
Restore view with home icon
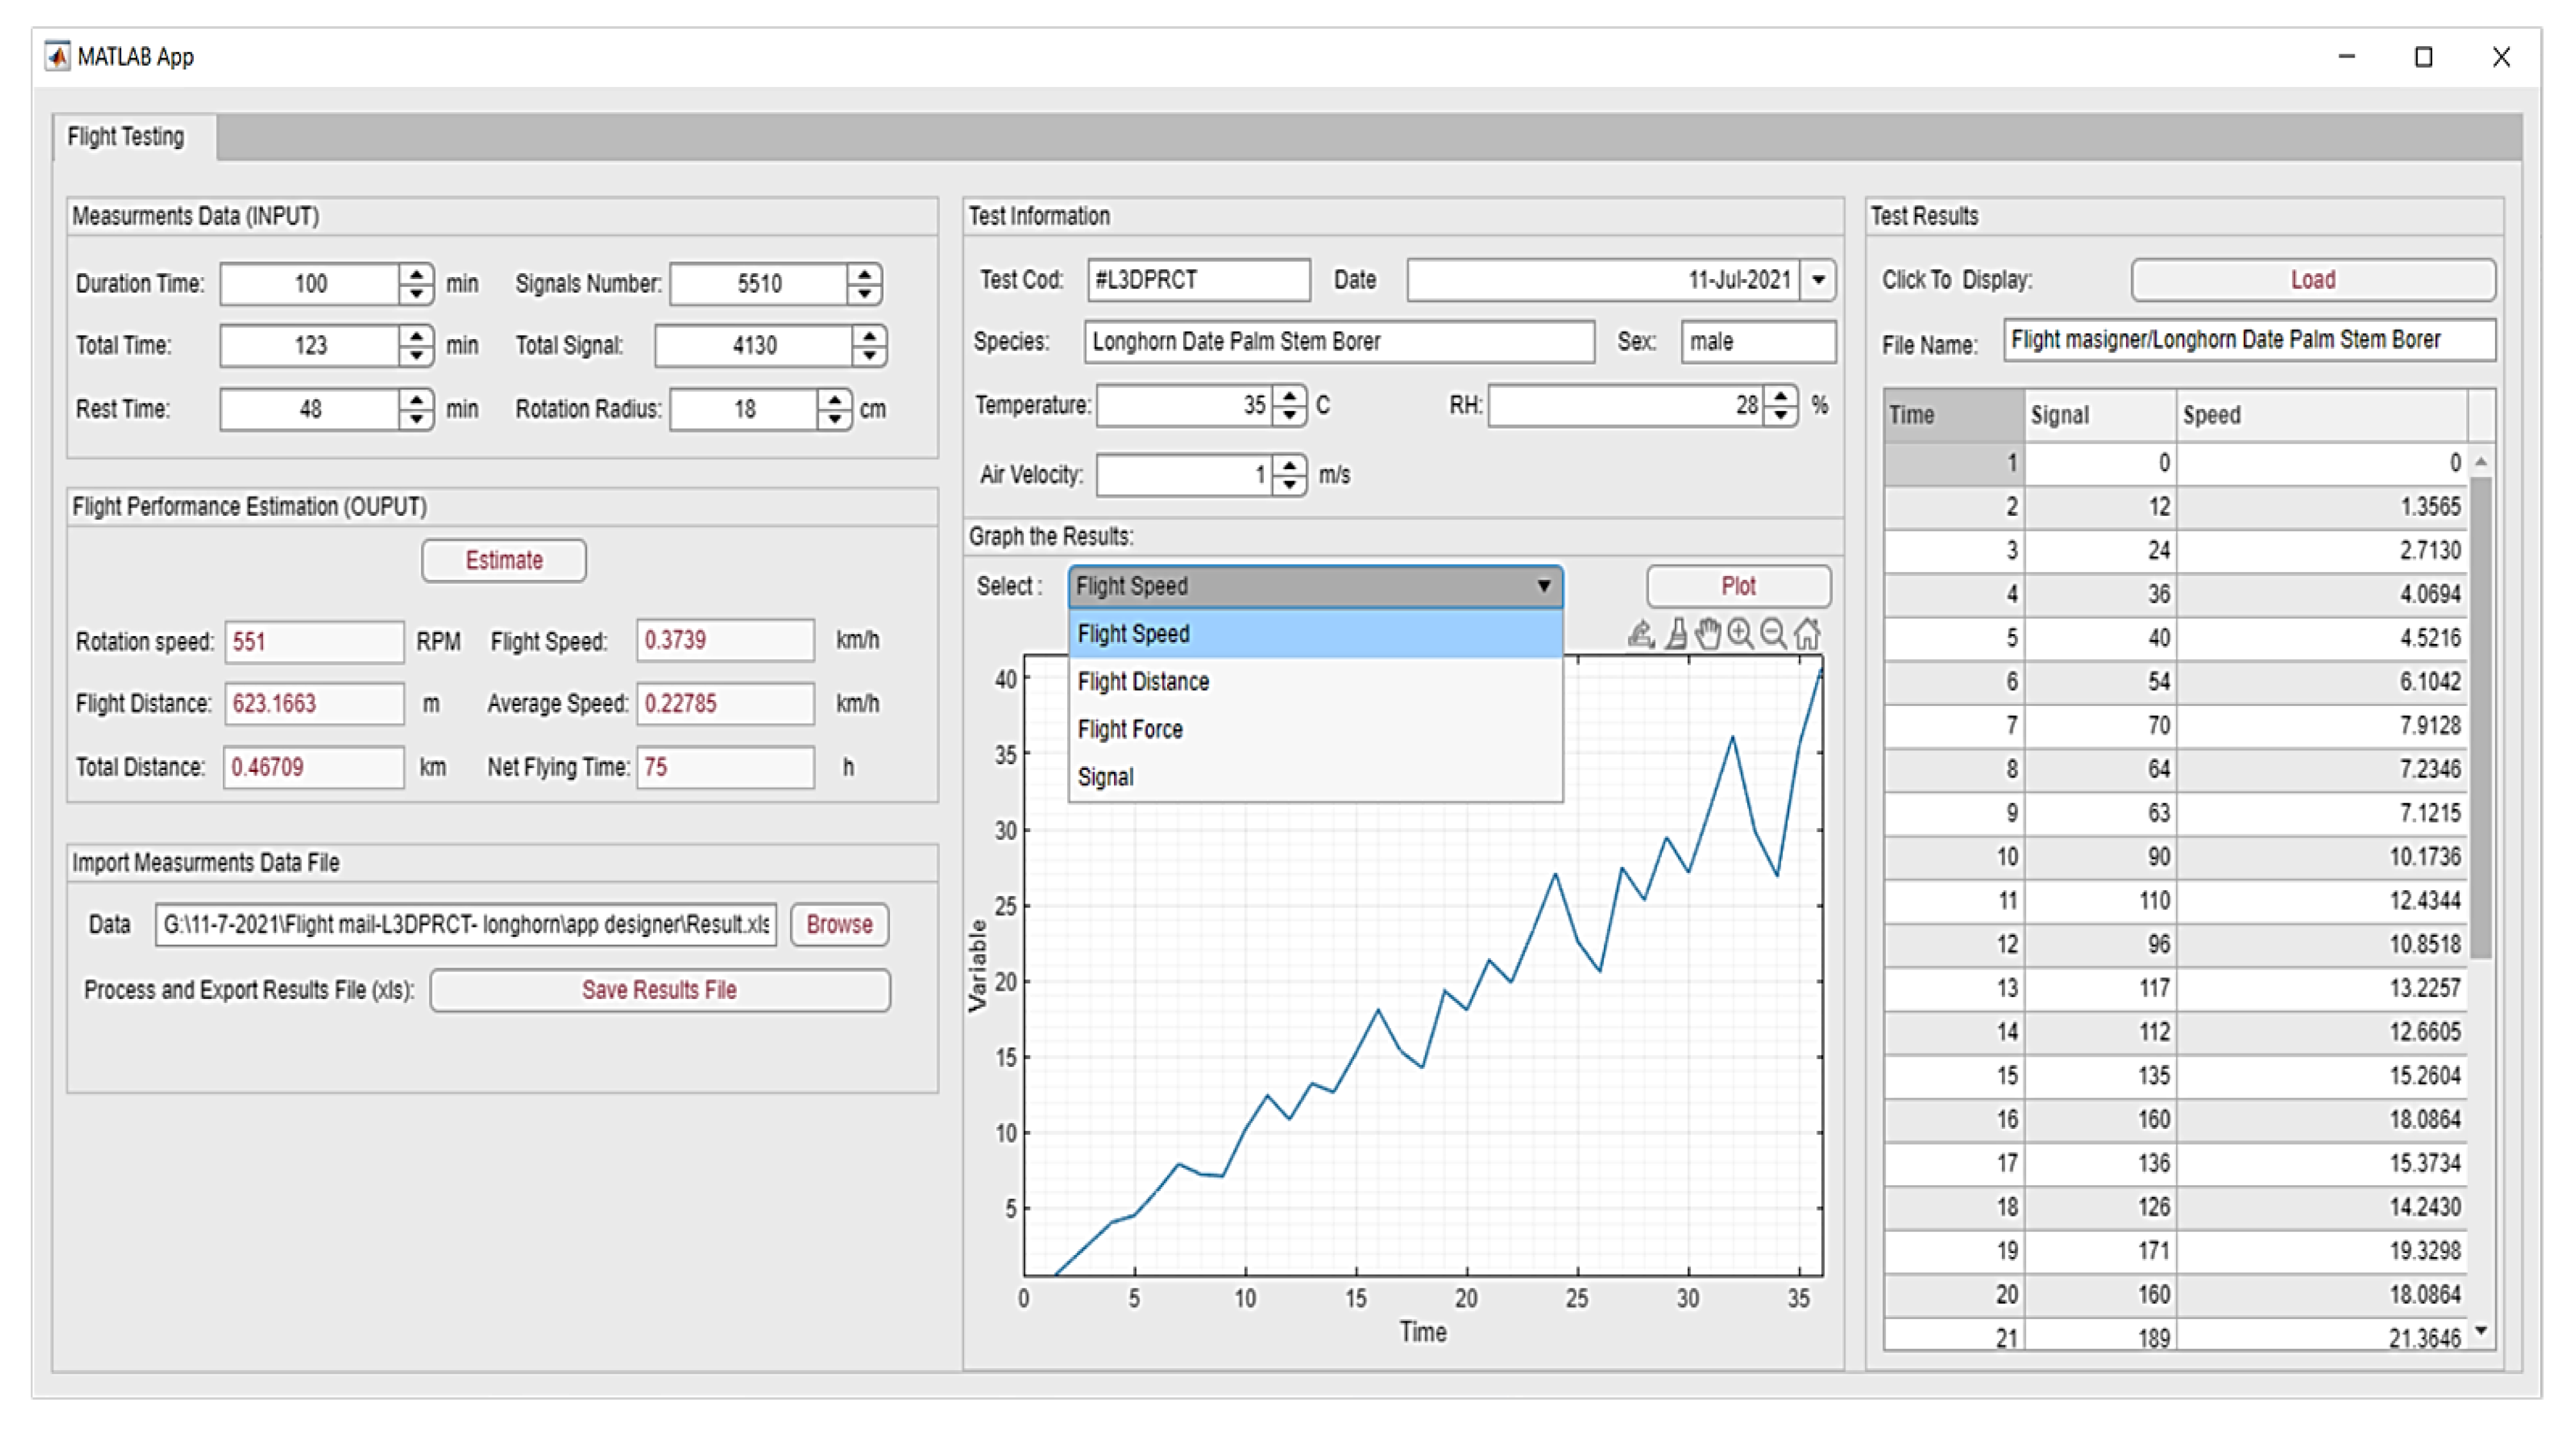coord(1807,634)
